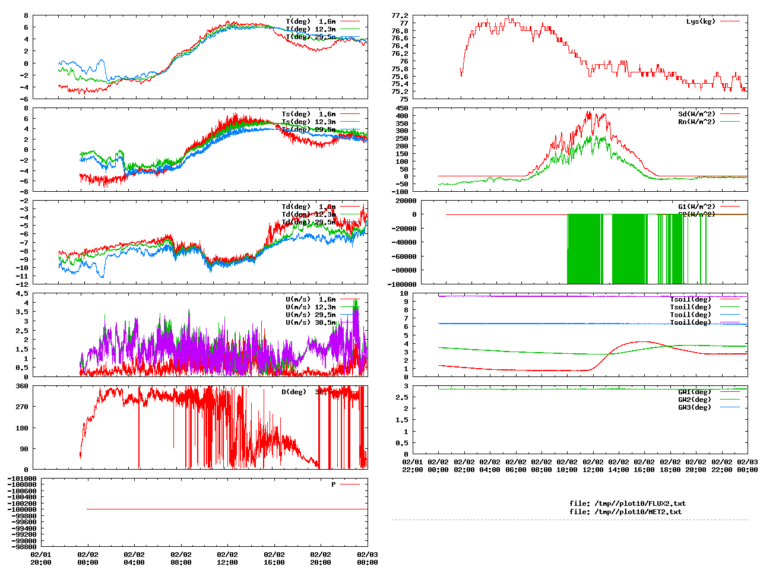Select the GW2(deg) legend label
This screenshot has width=760, height=570.
click(695, 400)
